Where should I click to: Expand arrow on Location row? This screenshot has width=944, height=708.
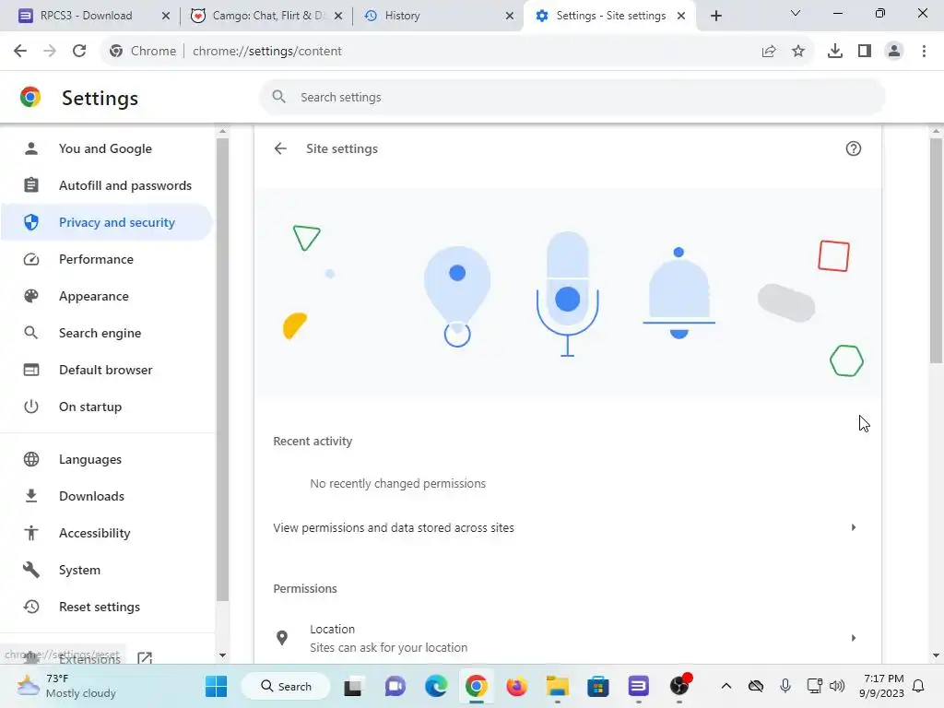pyautogui.click(x=853, y=638)
